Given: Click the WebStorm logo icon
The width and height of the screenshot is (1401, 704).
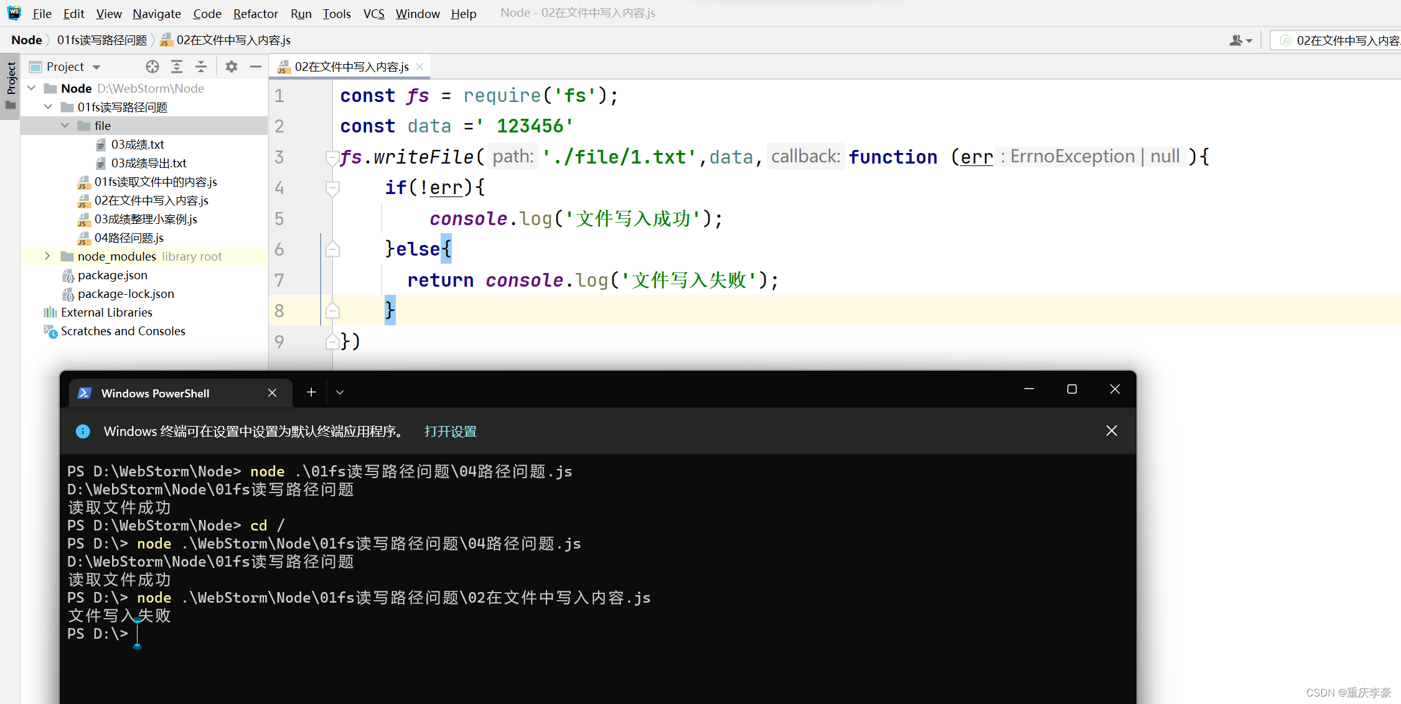Looking at the screenshot, I should pos(14,13).
